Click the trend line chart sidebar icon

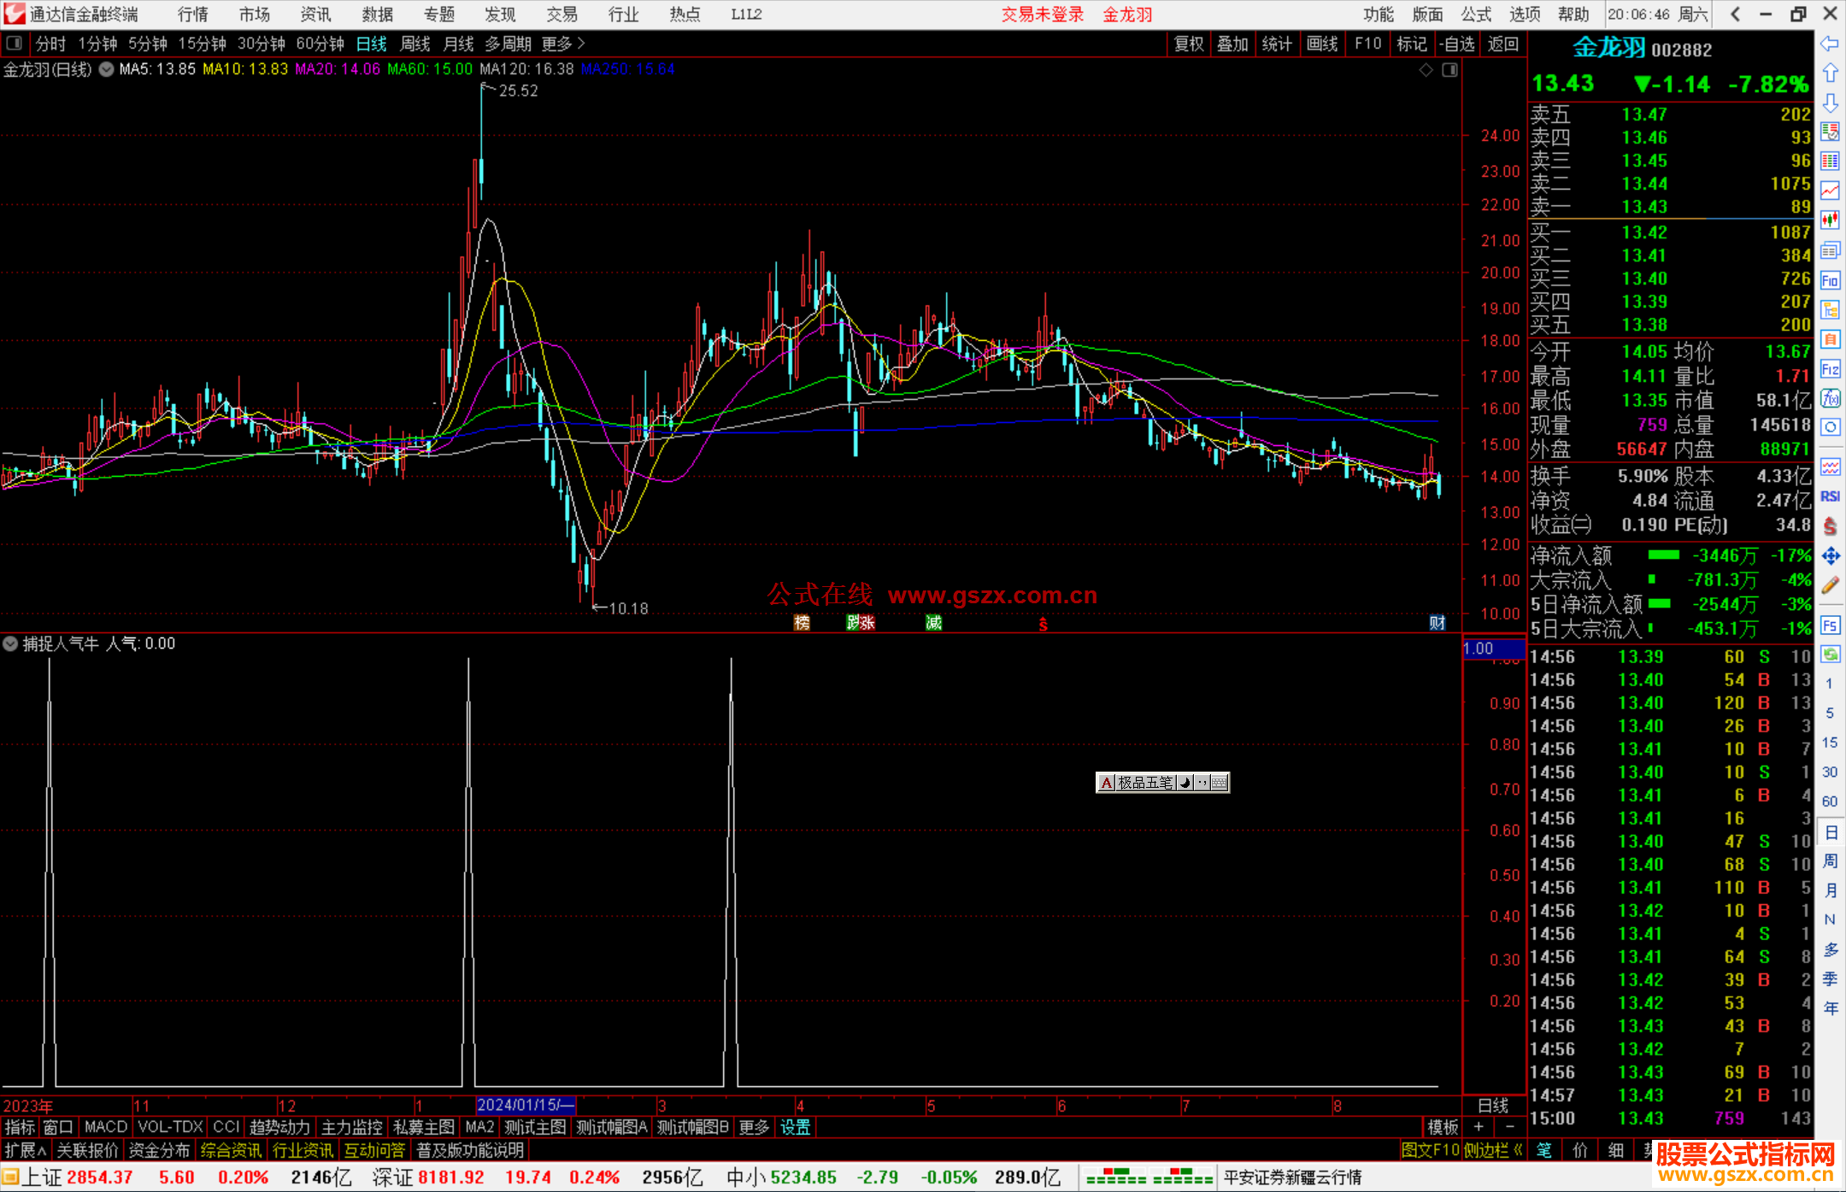(x=1830, y=191)
